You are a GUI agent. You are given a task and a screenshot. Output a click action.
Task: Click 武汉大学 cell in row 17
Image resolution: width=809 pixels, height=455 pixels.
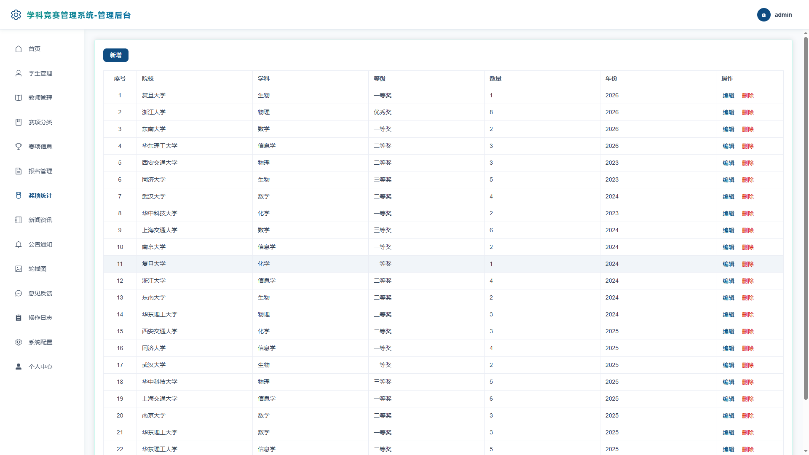pyautogui.click(x=195, y=365)
